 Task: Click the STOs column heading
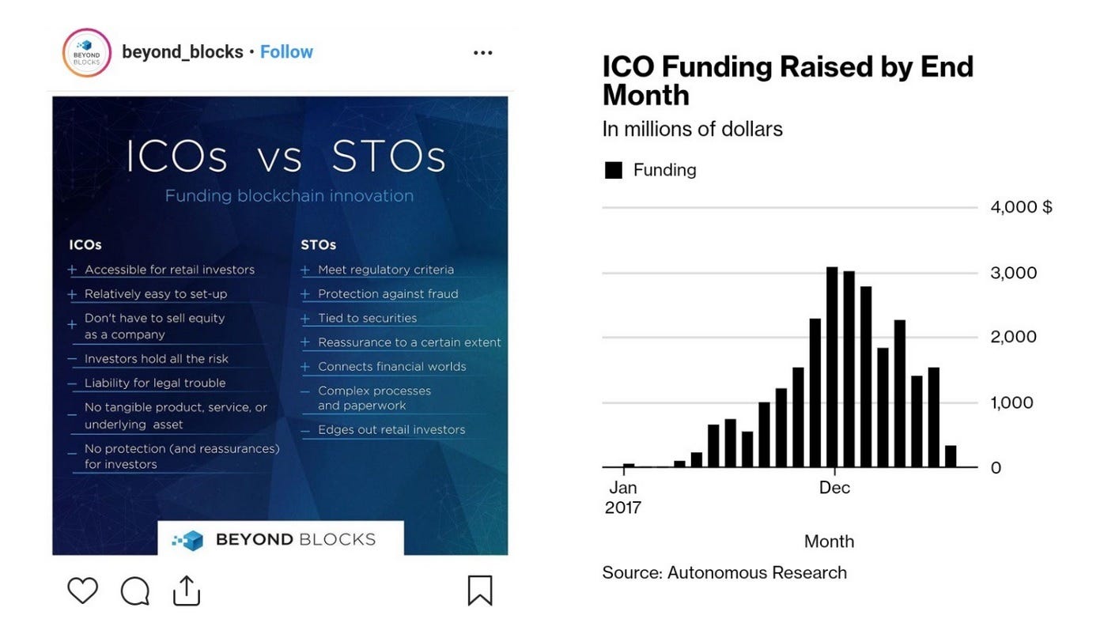318,245
